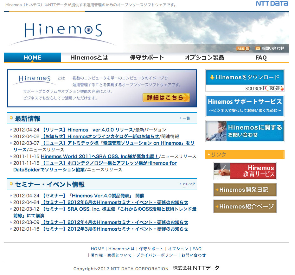
Task: Click the 最新情報 section heading
Action: click(x=28, y=118)
